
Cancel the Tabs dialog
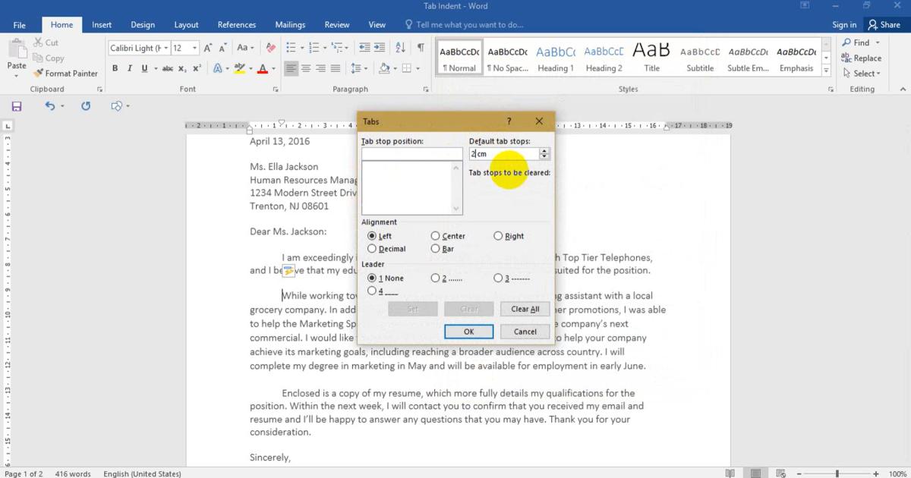click(x=525, y=332)
